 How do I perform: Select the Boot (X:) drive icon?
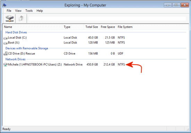click(5, 43)
